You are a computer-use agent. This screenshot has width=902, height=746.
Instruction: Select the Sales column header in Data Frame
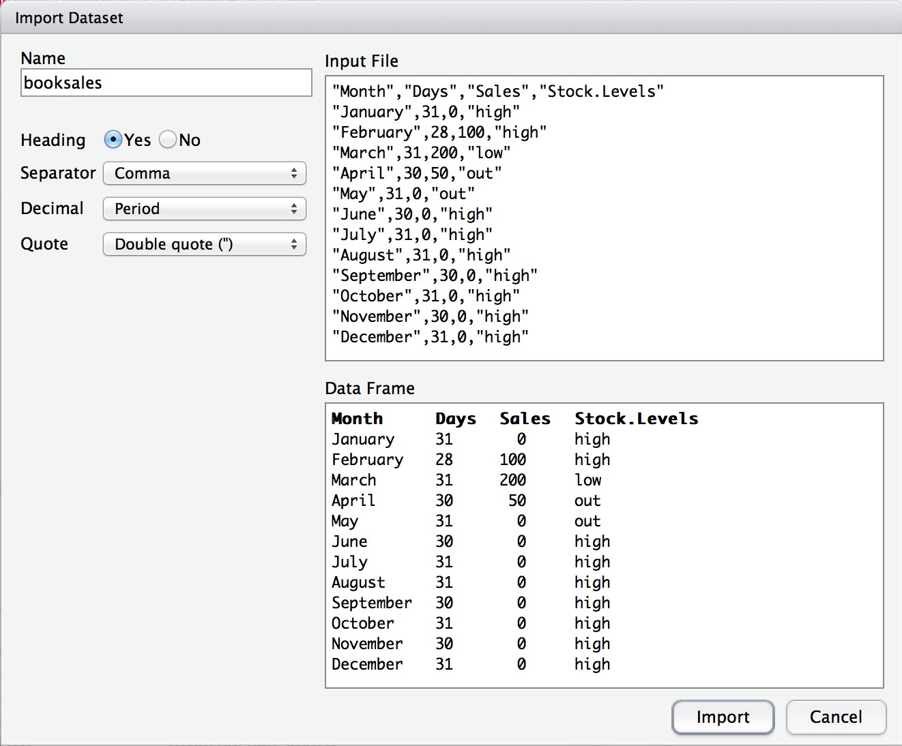pyautogui.click(x=524, y=419)
